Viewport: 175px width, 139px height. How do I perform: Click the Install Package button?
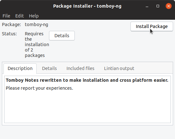(x=152, y=26)
